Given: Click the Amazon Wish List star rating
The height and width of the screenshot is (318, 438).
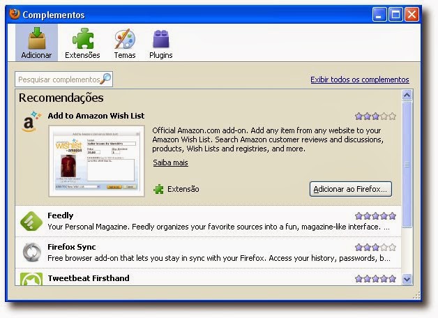Looking at the screenshot, I should point(375,116).
